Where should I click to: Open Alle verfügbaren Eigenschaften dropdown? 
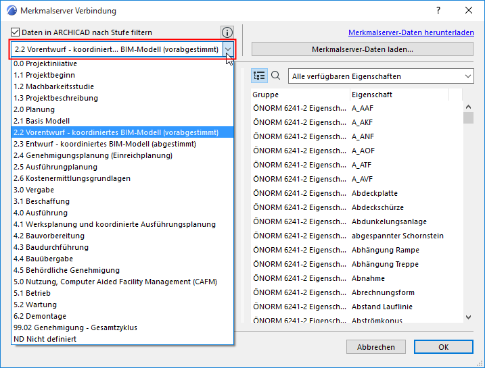pos(381,76)
